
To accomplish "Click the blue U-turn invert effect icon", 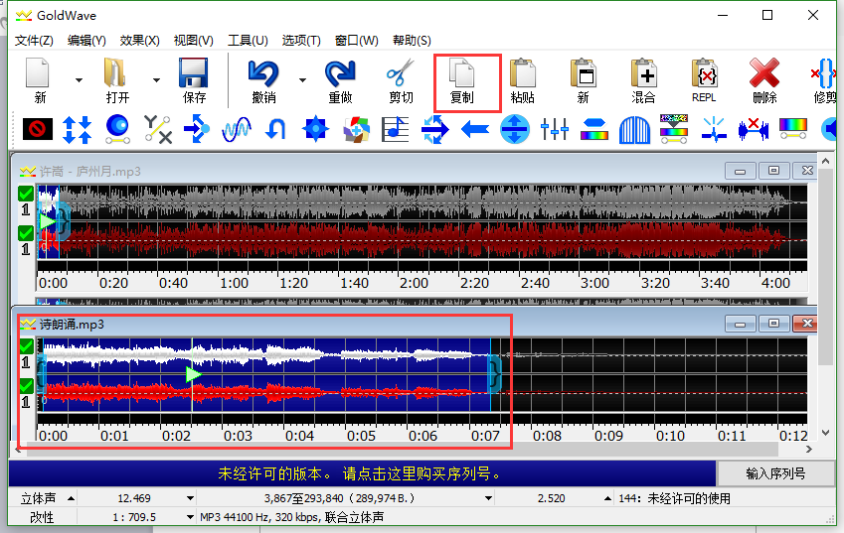I will (x=275, y=129).
